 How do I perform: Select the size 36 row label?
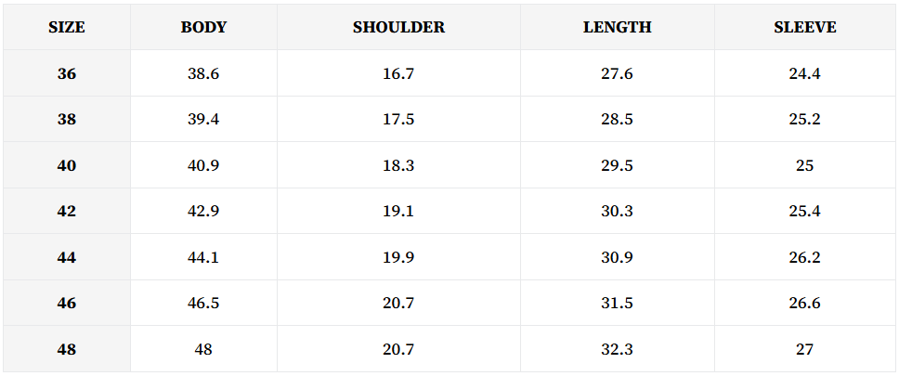(67, 73)
